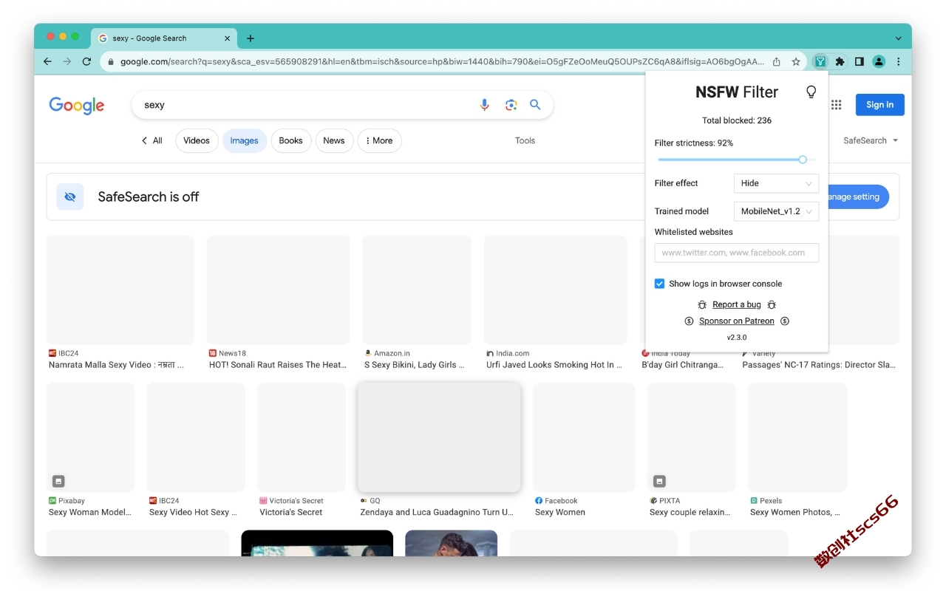This screenshot has height=591, width=946.
Task: Click the voice search microphone icon
Action: tap(485, 105)
